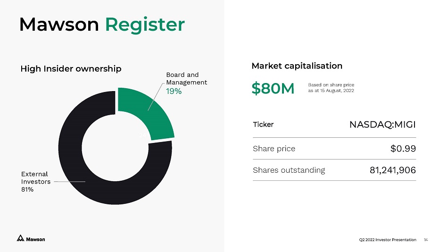Click the green 19% value
The height and width of the screenshot is (252, 448).
174,91
